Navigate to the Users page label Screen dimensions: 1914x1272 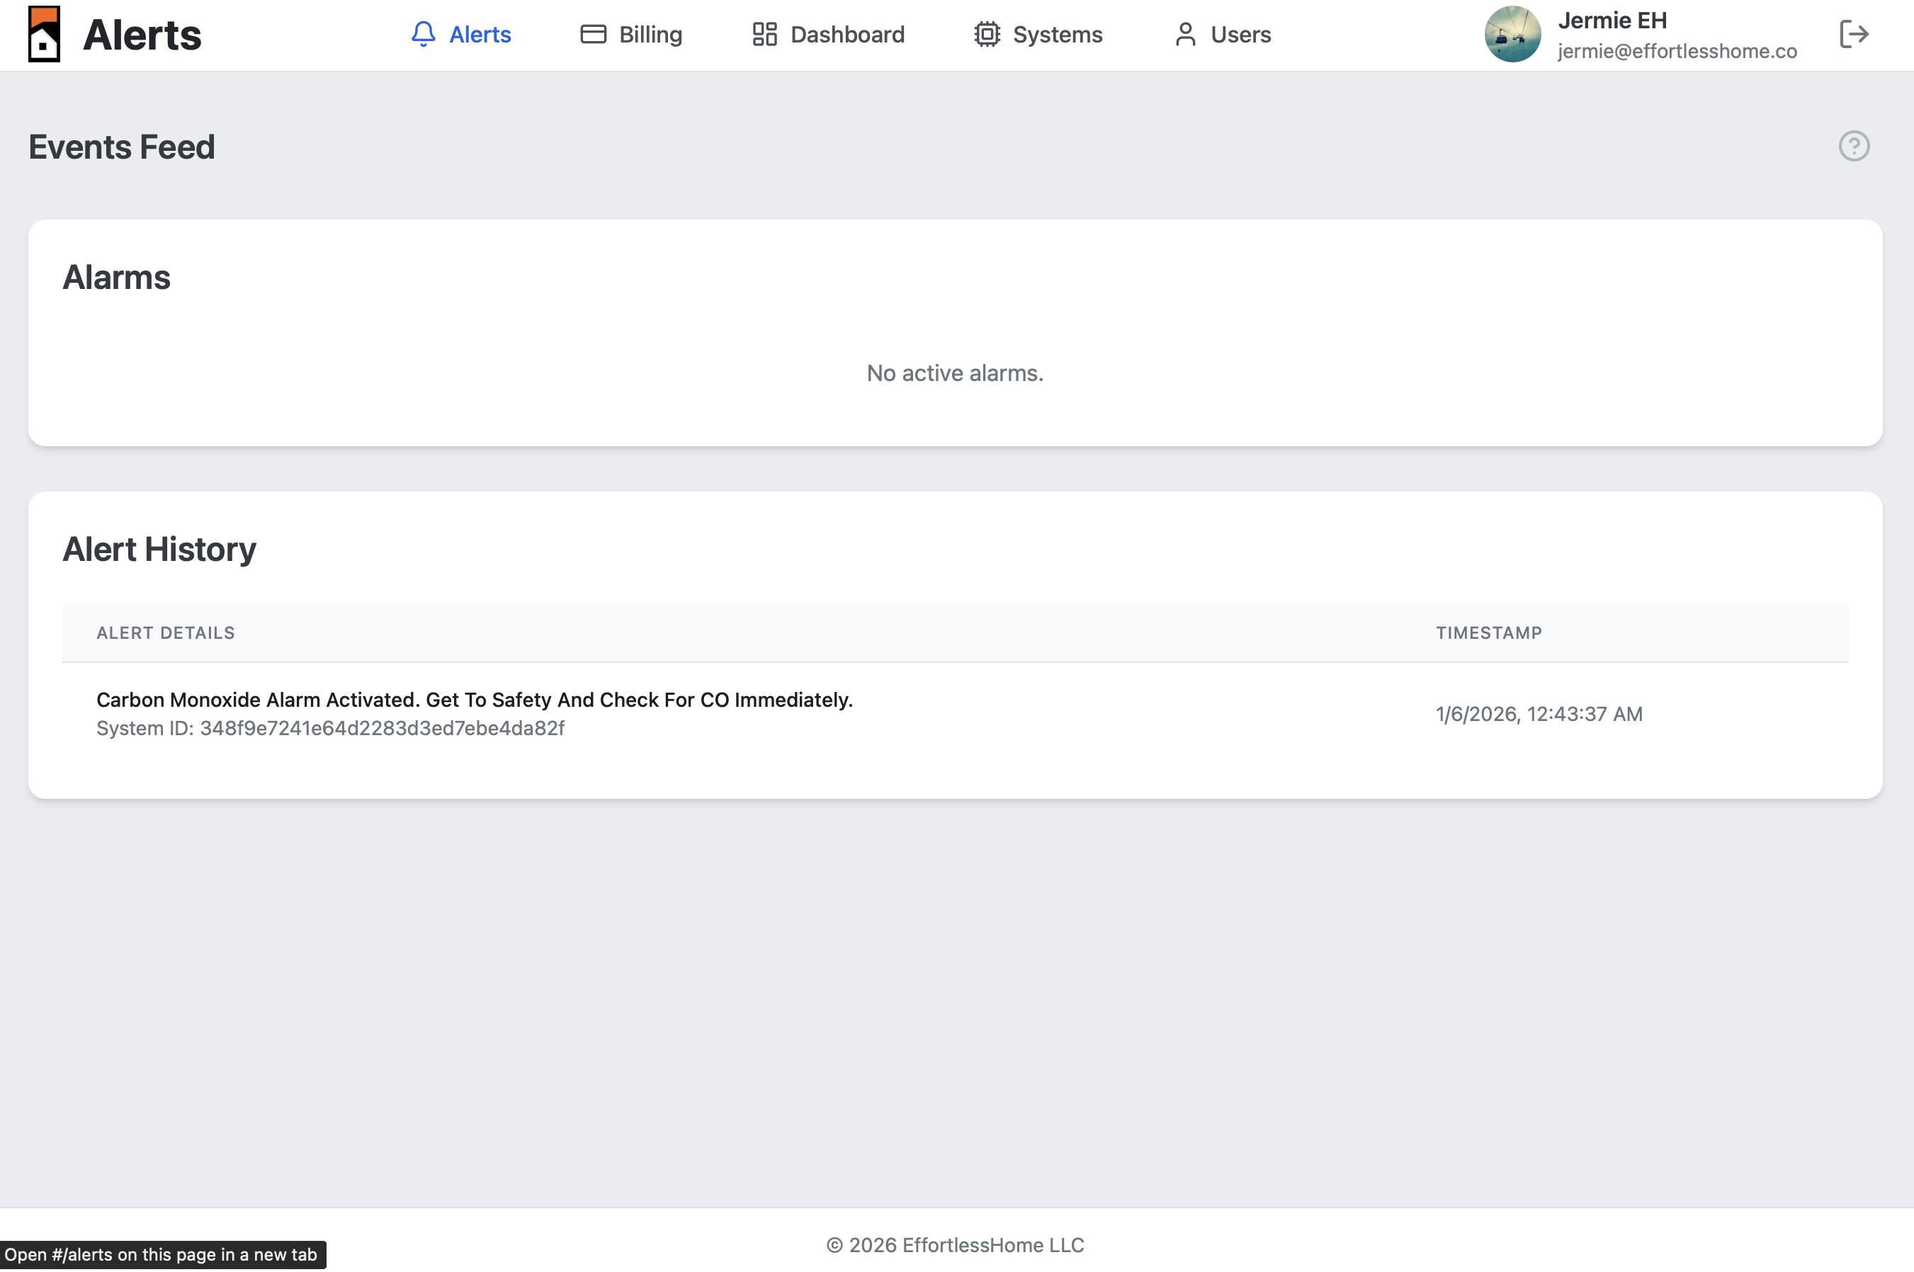(1240, 34)
